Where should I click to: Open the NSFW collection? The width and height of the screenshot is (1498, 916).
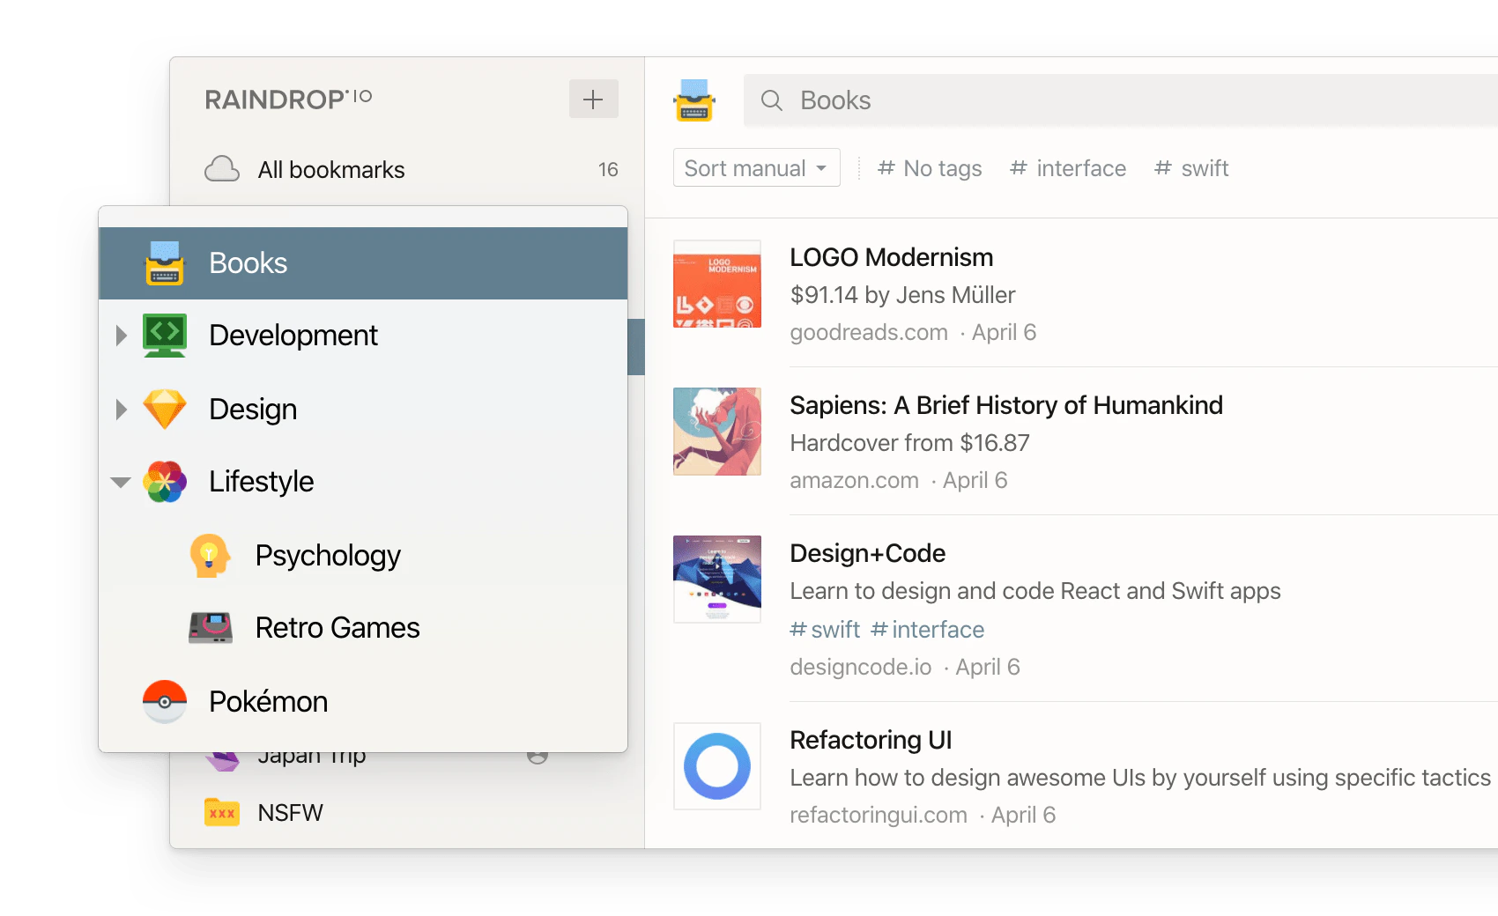(x=407, y=812)
